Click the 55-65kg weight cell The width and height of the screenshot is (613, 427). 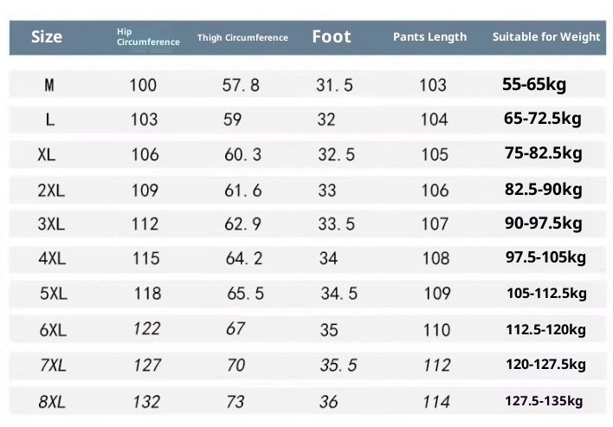(x=534, y=84)
